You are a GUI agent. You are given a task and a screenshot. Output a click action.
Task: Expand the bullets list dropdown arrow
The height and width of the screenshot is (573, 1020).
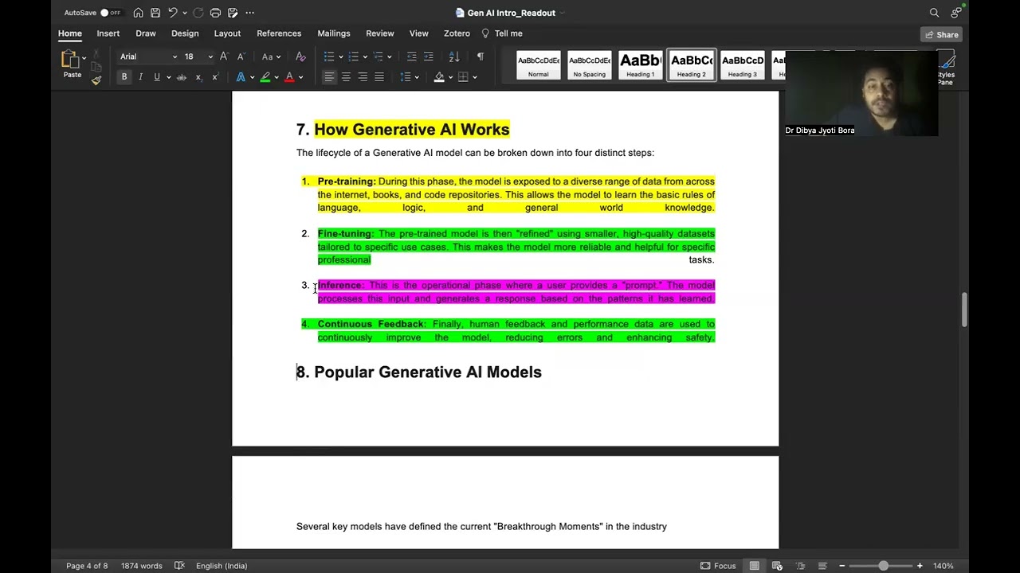pos(341,57)
